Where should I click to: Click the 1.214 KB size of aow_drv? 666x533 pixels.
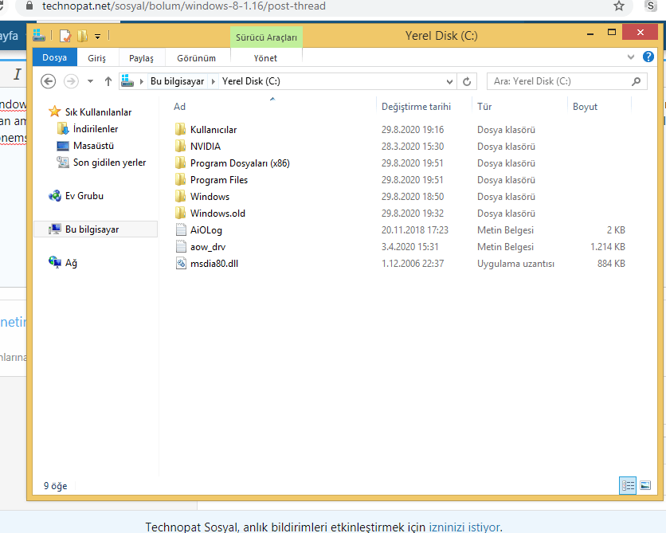click(x=607, y=247)
